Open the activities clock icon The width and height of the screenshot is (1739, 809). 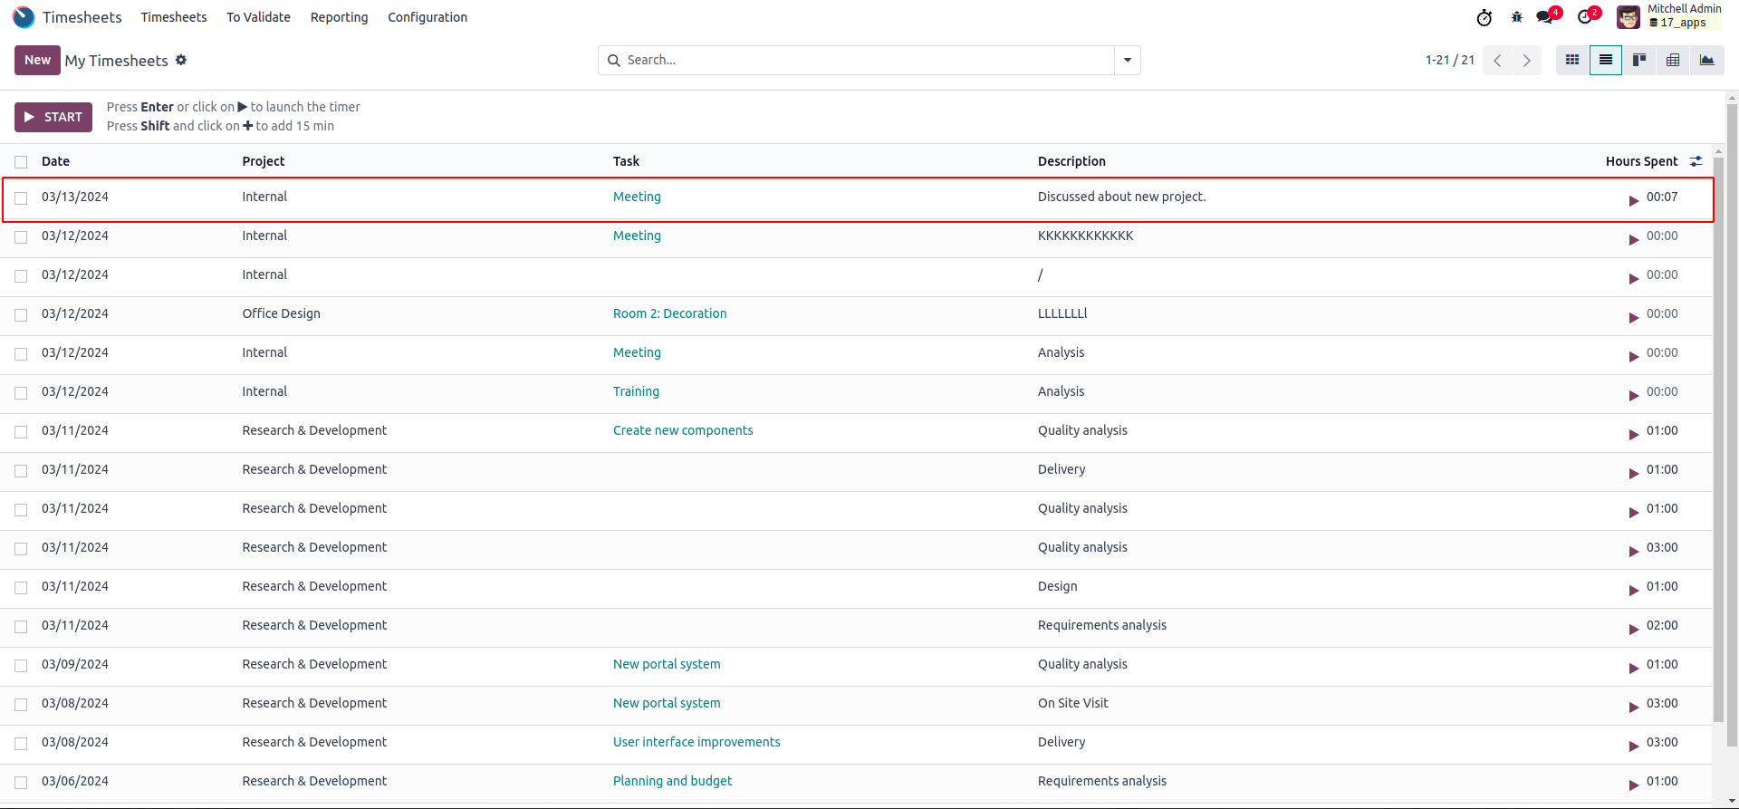point(1585,17)
